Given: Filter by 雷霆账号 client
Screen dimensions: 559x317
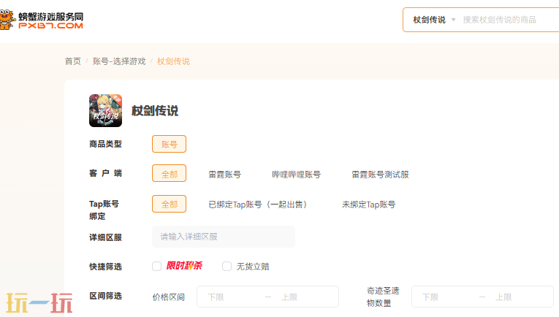Looking at the screenshot, I should (x=224, y=174).
